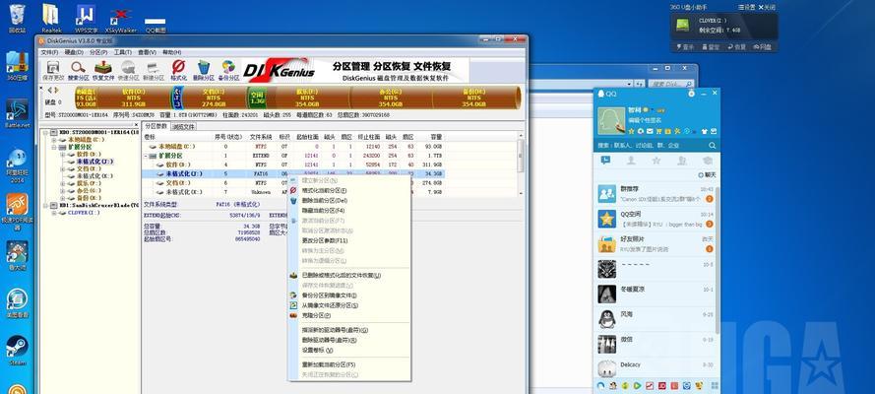Click the 快速分区 toolbar icon

pos(128,70)
